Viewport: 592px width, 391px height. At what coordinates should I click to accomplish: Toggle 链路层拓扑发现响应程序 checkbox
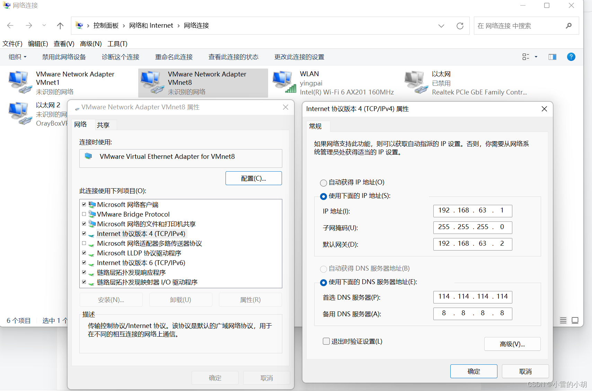pos(84,272)
